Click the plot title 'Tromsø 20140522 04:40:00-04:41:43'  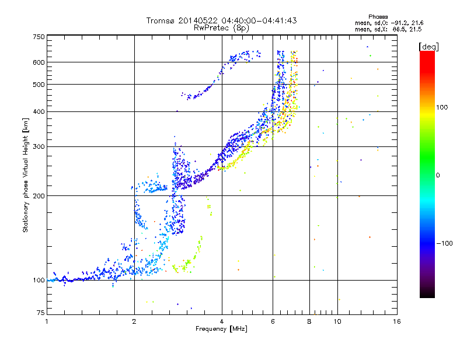pos(221,20)
